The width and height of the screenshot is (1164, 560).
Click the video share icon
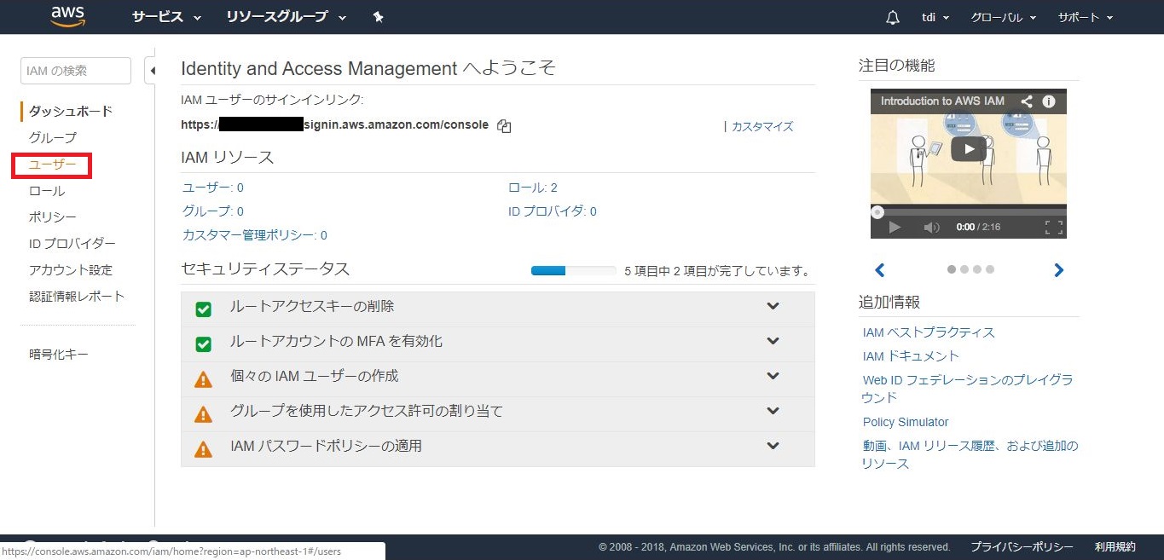1027,101
